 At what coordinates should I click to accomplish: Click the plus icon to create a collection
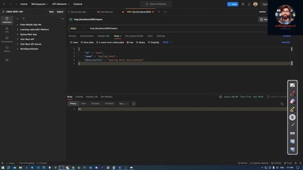coord(18,19)
